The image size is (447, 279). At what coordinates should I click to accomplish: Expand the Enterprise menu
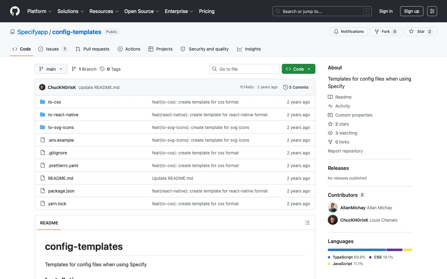[179, 11]
